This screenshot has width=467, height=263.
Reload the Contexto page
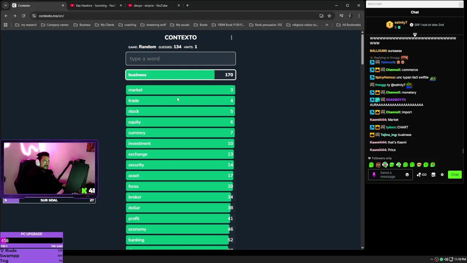[x=23, y=16]
